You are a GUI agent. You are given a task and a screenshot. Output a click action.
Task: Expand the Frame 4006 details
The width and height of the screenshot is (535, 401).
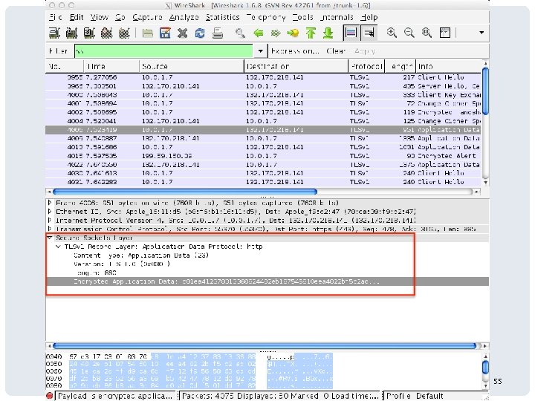(51, 203)
